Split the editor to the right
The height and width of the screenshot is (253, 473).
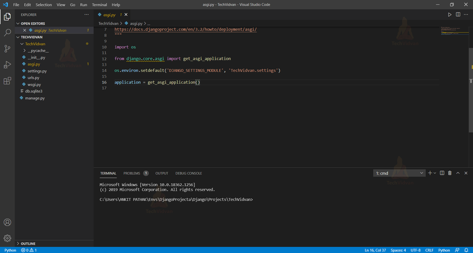(458, 15)
